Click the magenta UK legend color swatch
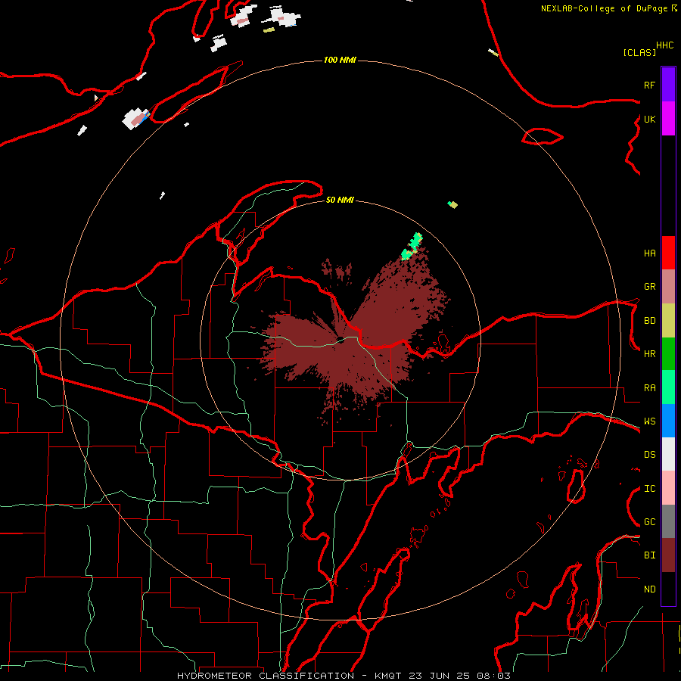Image resolution: width=681 pixels, height=681 pixels. click(x=668, y=119)
